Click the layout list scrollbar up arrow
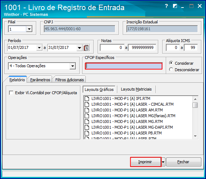Screen dimensions: 206x179 (195, 99)
